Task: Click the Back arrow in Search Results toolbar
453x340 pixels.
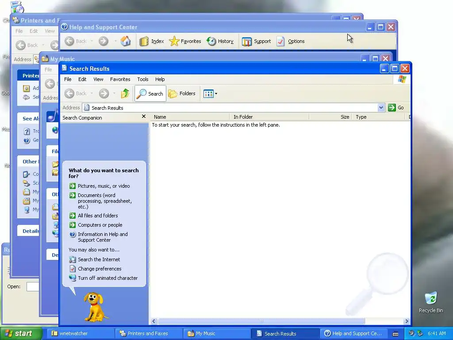Action: tap(69, 93)
